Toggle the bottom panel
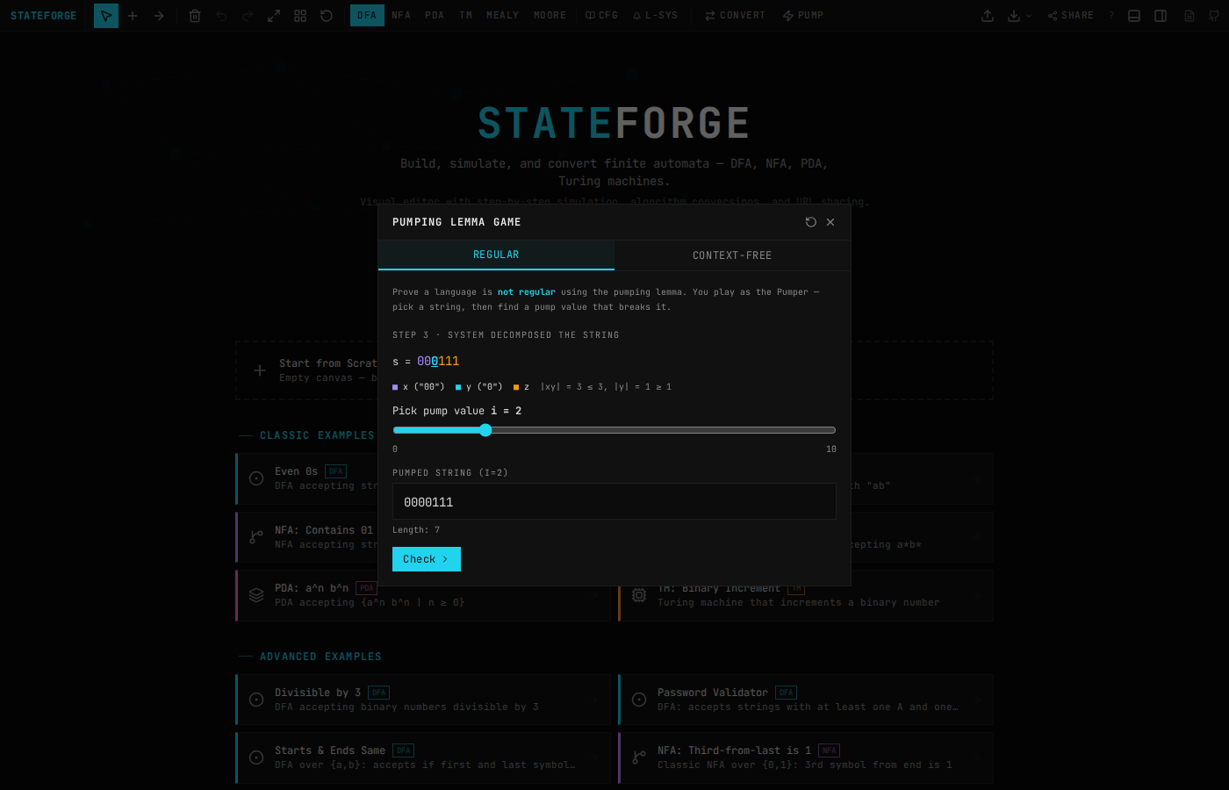The width and height of the screenshot is (1229, 790). pos(1134,16)
